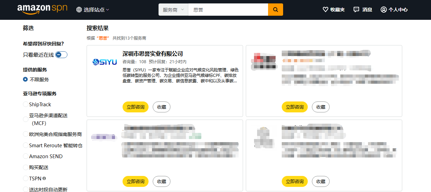This screenshot has width=431, height=192.
Task: Click the 搜索结果 heading
Action: (98, 28)
